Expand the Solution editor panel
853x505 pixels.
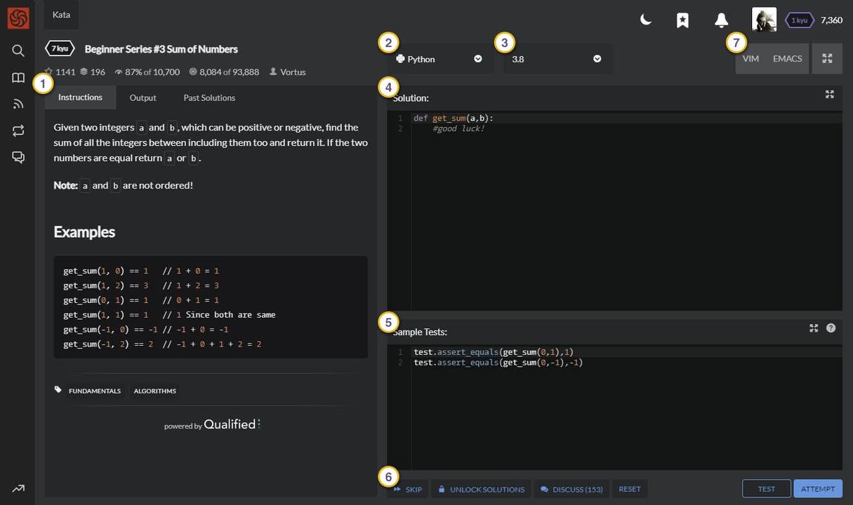tap(830, 95)
